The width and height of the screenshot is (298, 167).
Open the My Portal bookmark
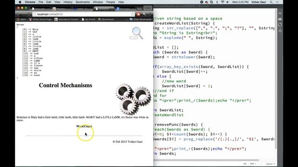click(x=88, y=19)
